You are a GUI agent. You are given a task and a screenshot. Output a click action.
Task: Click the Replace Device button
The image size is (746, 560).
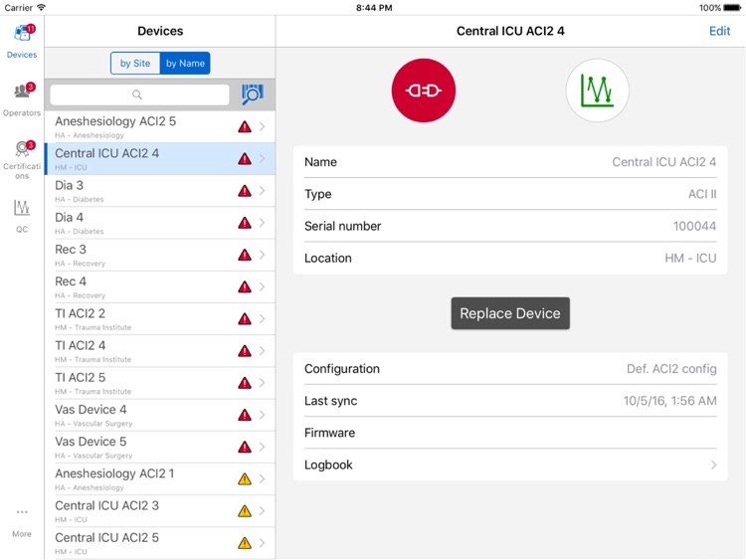pyautogui.click(x=510, y=313)
